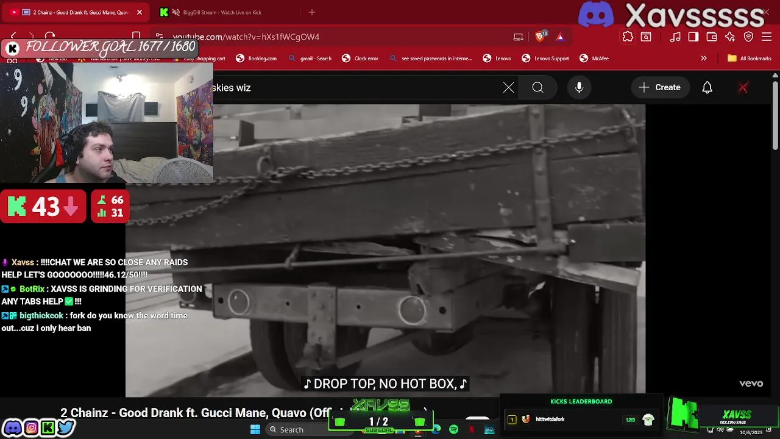Toggle the browser sidebar panel

pos(693,37)
